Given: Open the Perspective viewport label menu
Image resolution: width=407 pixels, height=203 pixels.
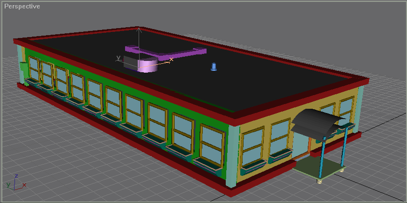Looking at the screenshot, I should pyautogui.click(x=22, y=6).
